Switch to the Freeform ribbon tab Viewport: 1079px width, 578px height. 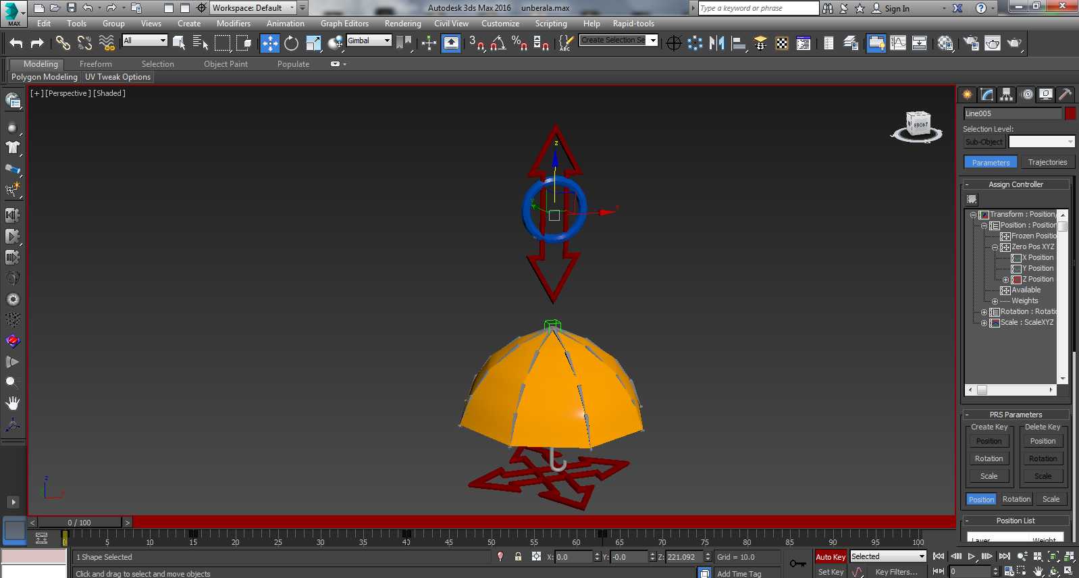tap(96, 64)
